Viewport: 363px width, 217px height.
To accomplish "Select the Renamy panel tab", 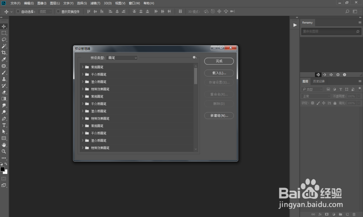I will (307, 23).
